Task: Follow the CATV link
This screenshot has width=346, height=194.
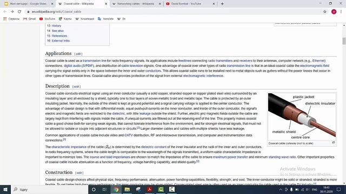Action: pos(129,135)
